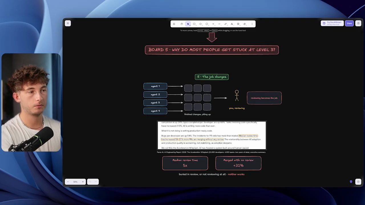Select the 'BOARD 5 · WHY DO MOST PEOPLE GET STUCK AT LEVEL 3?' title
The image size is (365, 205).
[212, 50]
